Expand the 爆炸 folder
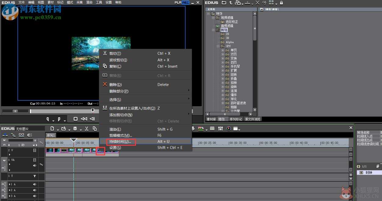The image size is (382, 201). point(223,95)
